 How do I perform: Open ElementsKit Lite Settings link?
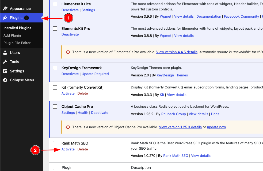[x=88, y=10]
